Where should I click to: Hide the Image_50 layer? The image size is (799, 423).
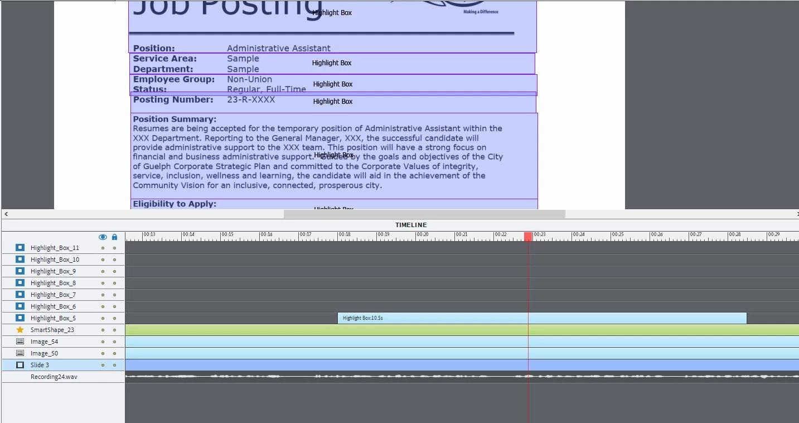click(x=103, y=353)
